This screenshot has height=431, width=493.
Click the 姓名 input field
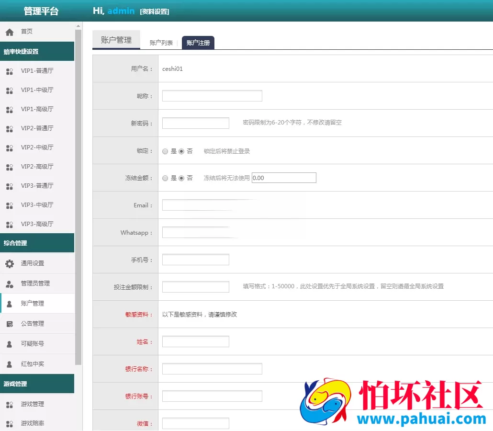[x=196, y=341]
